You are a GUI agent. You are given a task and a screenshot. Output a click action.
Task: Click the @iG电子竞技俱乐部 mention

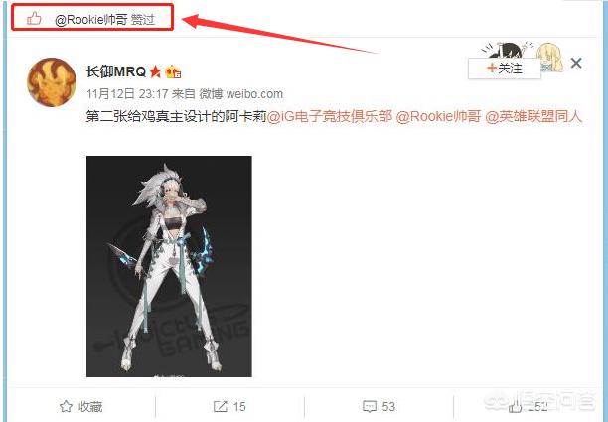(330, 116)
